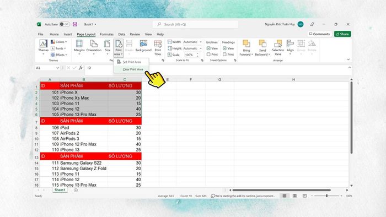Add a new sheet with plus icon

click(76, 190)
